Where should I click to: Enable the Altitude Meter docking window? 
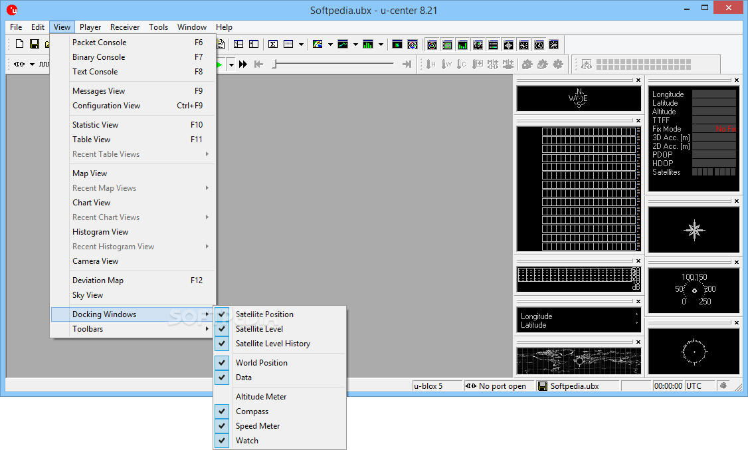click(280, 397)
